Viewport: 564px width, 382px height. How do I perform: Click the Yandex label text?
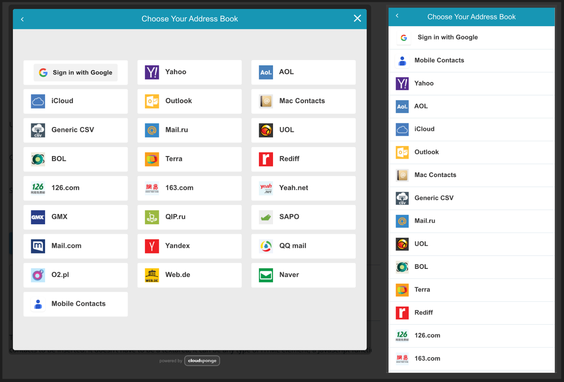[x=177, y=246]
